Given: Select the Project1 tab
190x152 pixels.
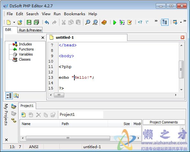Looking at the screenshot, I should 27,106.
